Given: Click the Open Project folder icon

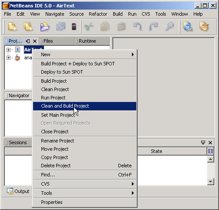Looking at the screenshot, I should pyautogui.click(x=45, y=27).
